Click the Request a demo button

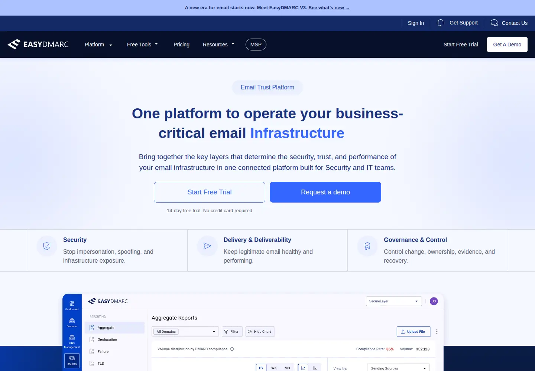(x=325, y=192)
